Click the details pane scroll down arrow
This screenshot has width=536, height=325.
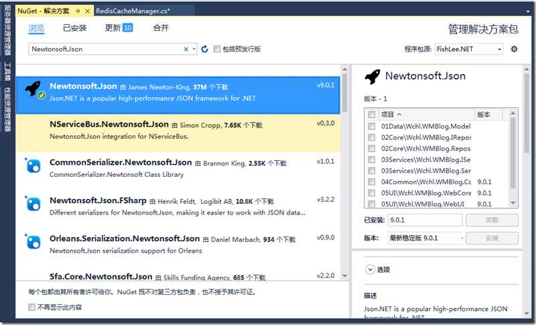[x=527, y=314]
